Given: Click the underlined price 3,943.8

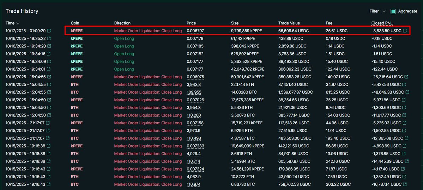Looking at the screenshot, I should (193, 84).
